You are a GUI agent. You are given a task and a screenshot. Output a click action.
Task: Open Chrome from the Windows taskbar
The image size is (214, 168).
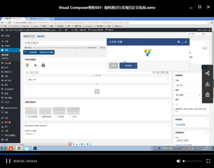pyautogui.click(x=19, y=148)
